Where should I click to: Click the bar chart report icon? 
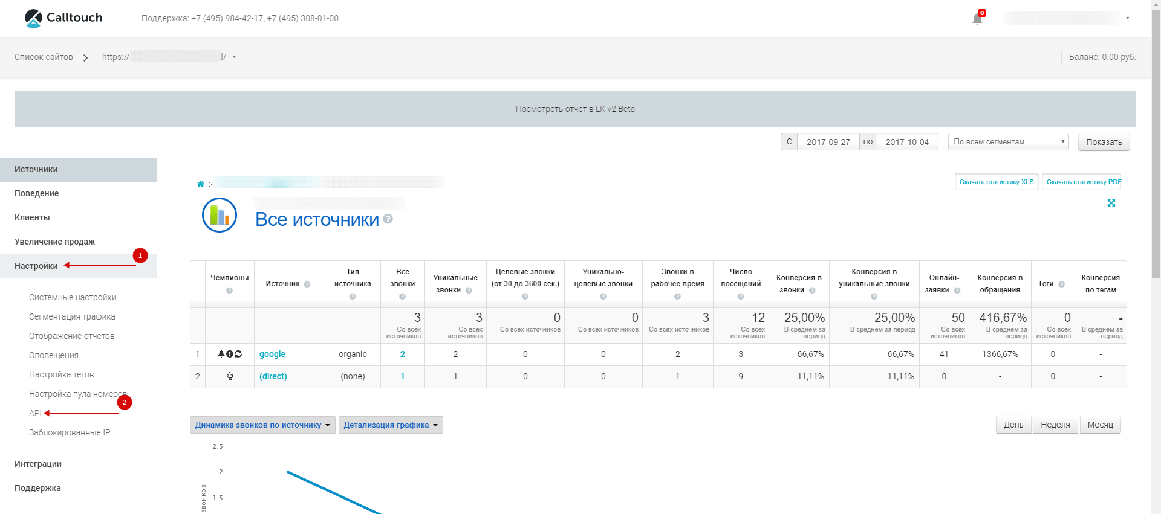[219, 215]
